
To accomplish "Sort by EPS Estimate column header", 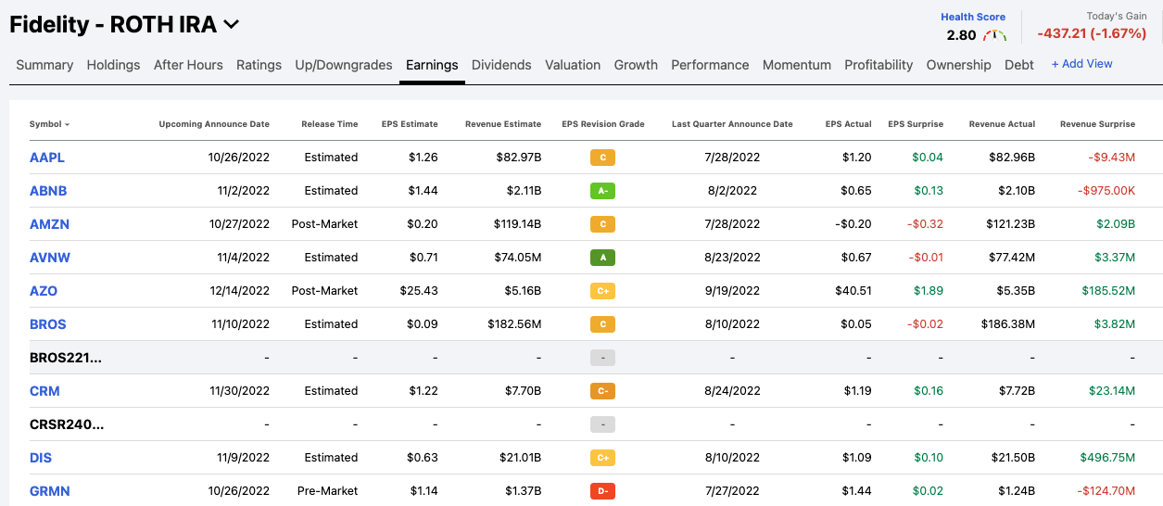I will [x=410, y=124].
